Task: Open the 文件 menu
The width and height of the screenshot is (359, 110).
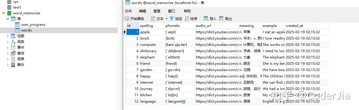Action: [x=128, y=11]
